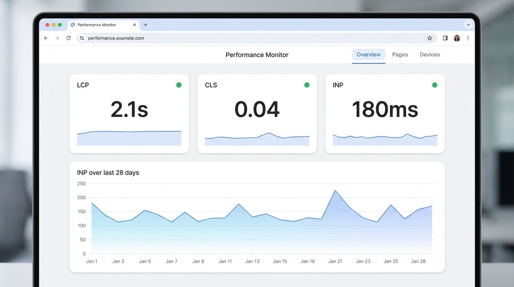
Task: Click the forward navigation arrow
Action: 57,38
